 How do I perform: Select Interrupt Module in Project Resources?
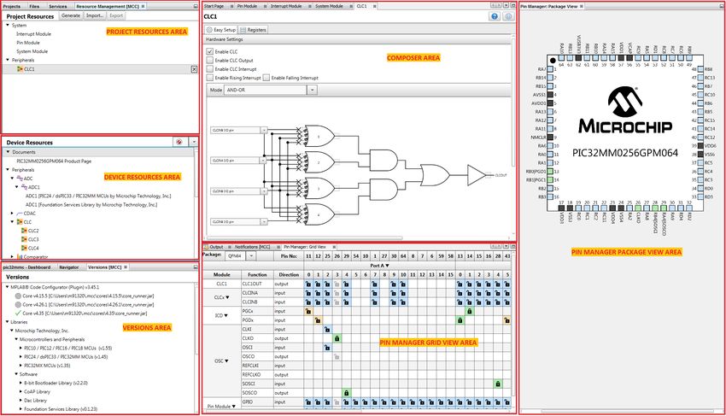pyautogui.click(x=34, y=34)
